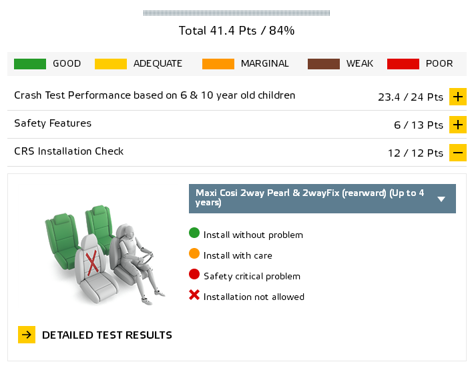The width and height of the screenshot is (472, 372).
Task: Click the yellow arrow icon for detailed results
Action: [x=27, y=335]
